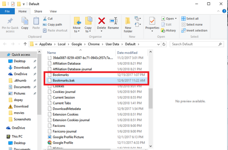228x150 pixels.
Task: Click the Copy ribbon button
Action: pyautogui.click(x=25, y=23)
